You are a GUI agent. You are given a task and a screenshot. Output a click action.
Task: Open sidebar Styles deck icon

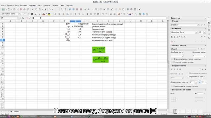(x=209, y=27)
